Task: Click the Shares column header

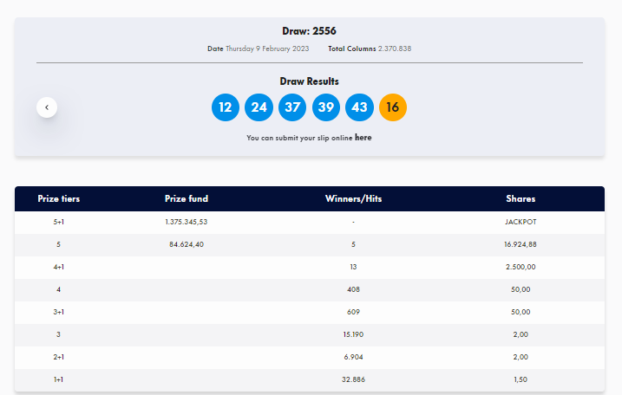Action: (521, 199)
